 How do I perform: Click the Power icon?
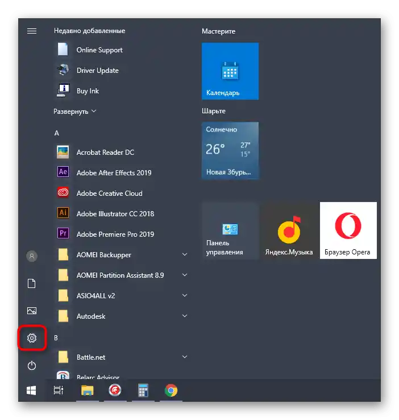coord(32,365)
